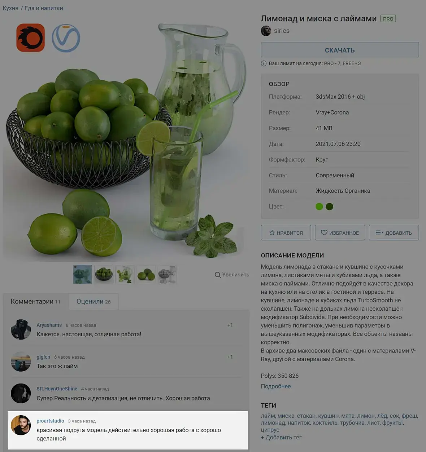Viewport: 426px width, 452px height.
Task: Switch to the Оценили tab
Action: pyautogui.click(x=94, y=302)
